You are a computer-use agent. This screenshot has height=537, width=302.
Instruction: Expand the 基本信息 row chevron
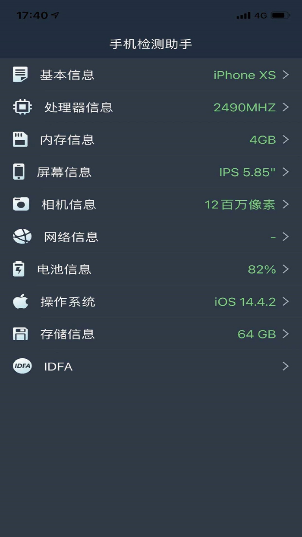[x=286, y=75]
